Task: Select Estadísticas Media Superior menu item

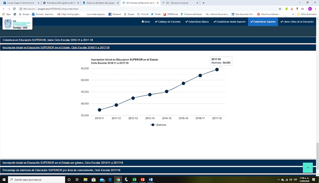Action: [229, 22]
